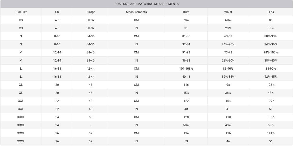Image resolution: width=293 pixels, height=146 pixels.
Task: Select the 'Measurements' column header
Action: (x=136, y=12)
